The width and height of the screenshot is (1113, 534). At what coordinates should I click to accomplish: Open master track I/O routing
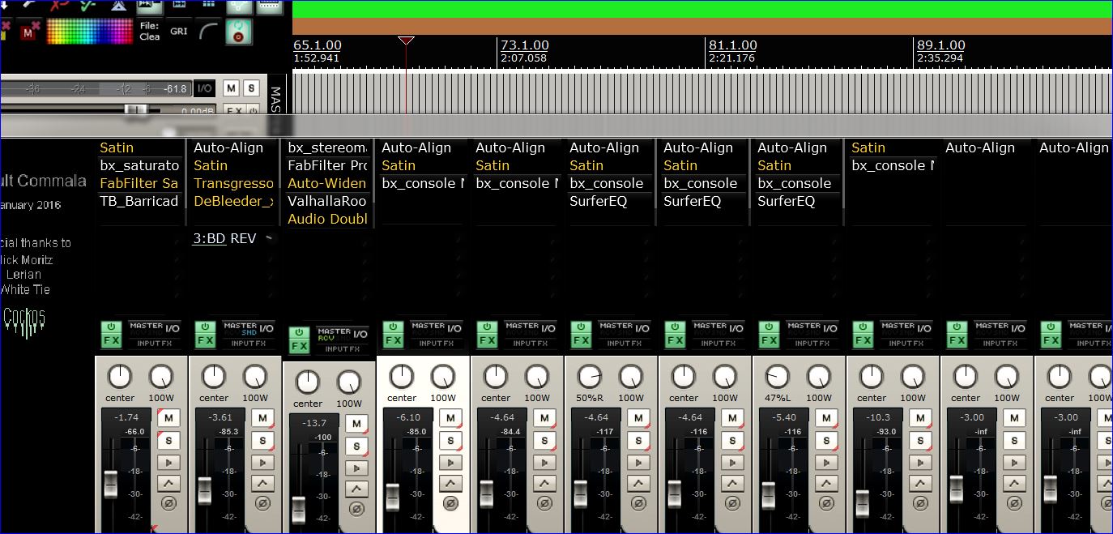pyautogui.click(x=205, y=88)
